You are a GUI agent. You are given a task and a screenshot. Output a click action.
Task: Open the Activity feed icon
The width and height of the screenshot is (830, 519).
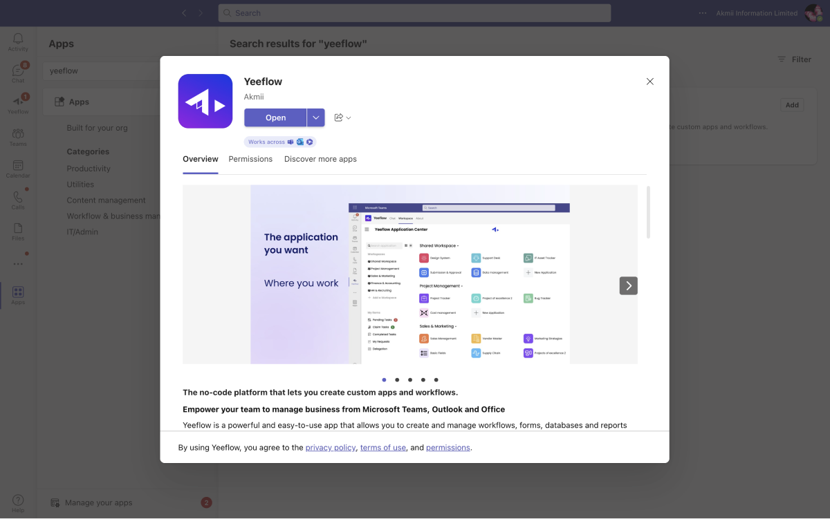(17, 39)
